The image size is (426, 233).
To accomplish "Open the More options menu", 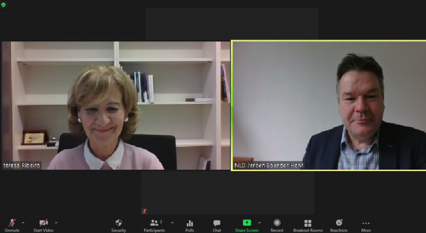I will (366, 224).
